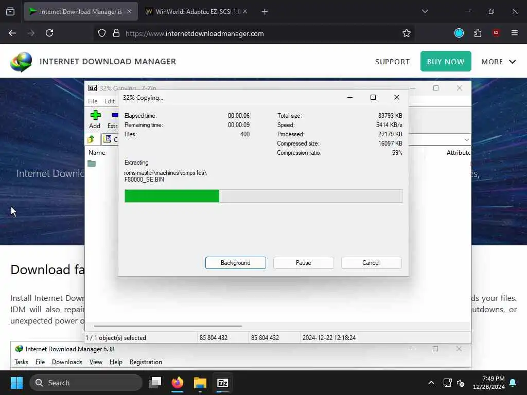Screen dimensions: 527x395
Task: Open File Explorer from taskbar
Action: coord(200,383)
